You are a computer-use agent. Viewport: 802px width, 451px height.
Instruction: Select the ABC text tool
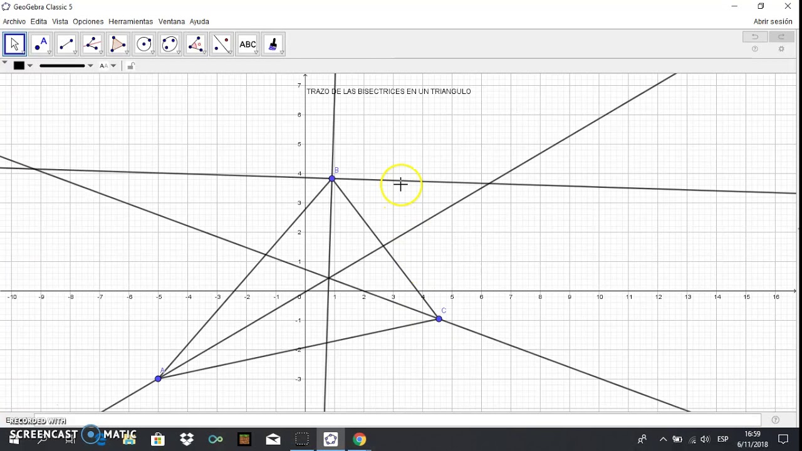click(247, 44)
